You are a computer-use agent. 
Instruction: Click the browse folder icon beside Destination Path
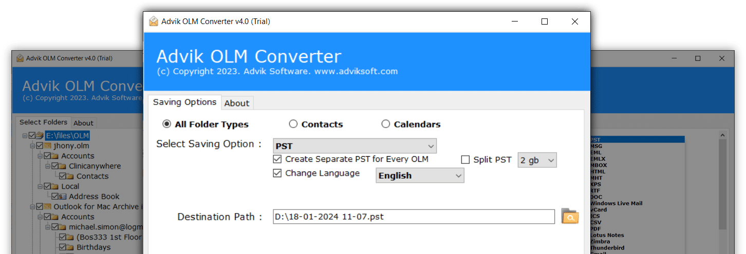[570, 216]
